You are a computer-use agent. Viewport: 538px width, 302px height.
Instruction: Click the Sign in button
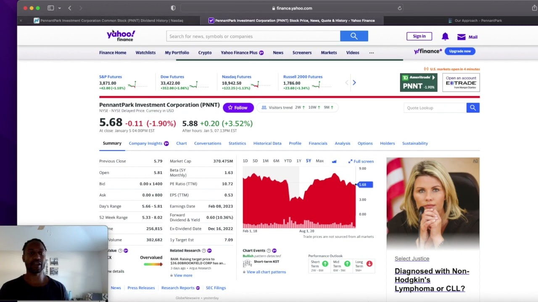tap(419, 36)
